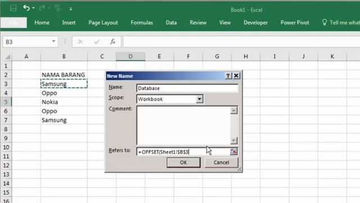Viewport: 360px width, 203px height.
Task: Click cell B3 with Samsung
Action: click(64, 84)
